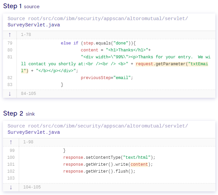Click line number 103
Screen dimensions: 218x195
point(11,178)
